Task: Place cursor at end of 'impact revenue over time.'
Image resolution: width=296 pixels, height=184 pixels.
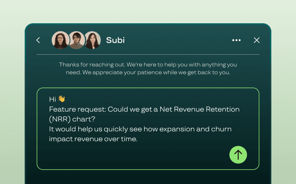Action: click(138, 139)
